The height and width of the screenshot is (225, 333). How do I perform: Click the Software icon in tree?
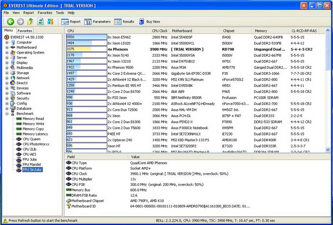point(13,93)
